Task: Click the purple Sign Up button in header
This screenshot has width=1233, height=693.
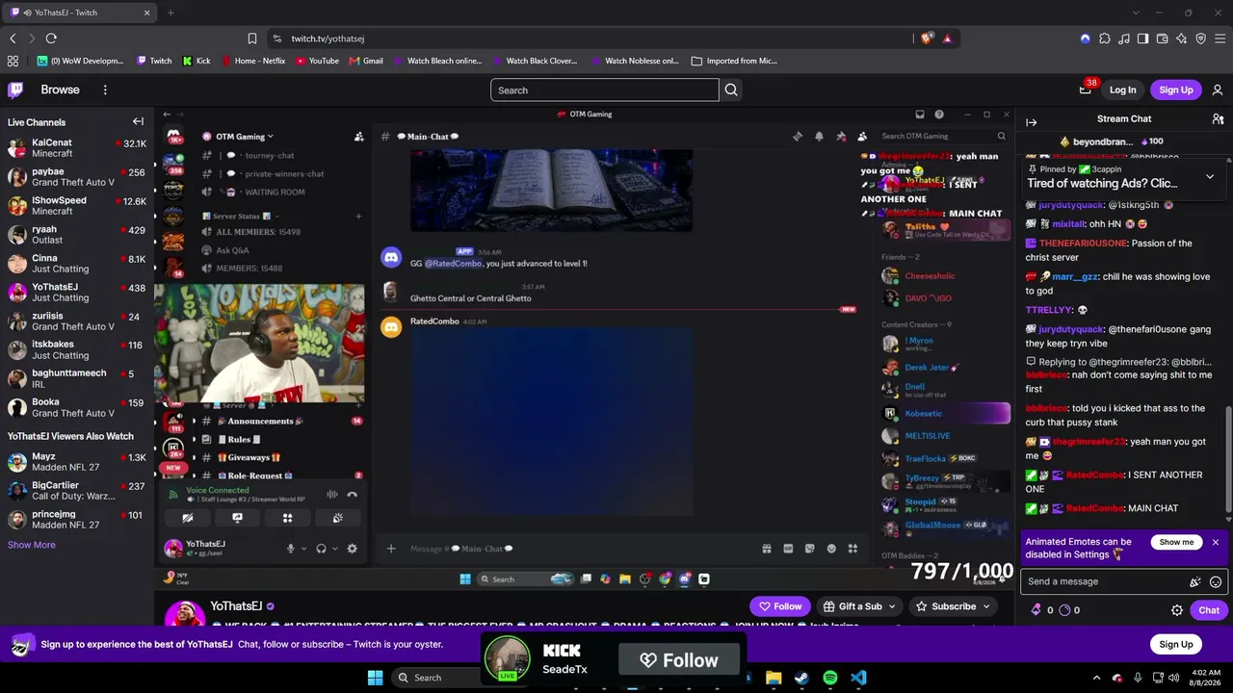Action: (1175, 90)
